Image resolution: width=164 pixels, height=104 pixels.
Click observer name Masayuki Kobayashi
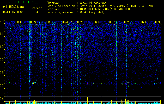coord(94,3)
